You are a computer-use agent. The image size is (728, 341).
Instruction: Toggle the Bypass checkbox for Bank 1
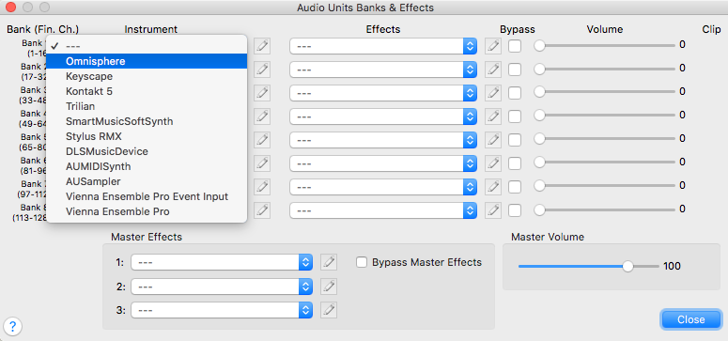[515, 46]
